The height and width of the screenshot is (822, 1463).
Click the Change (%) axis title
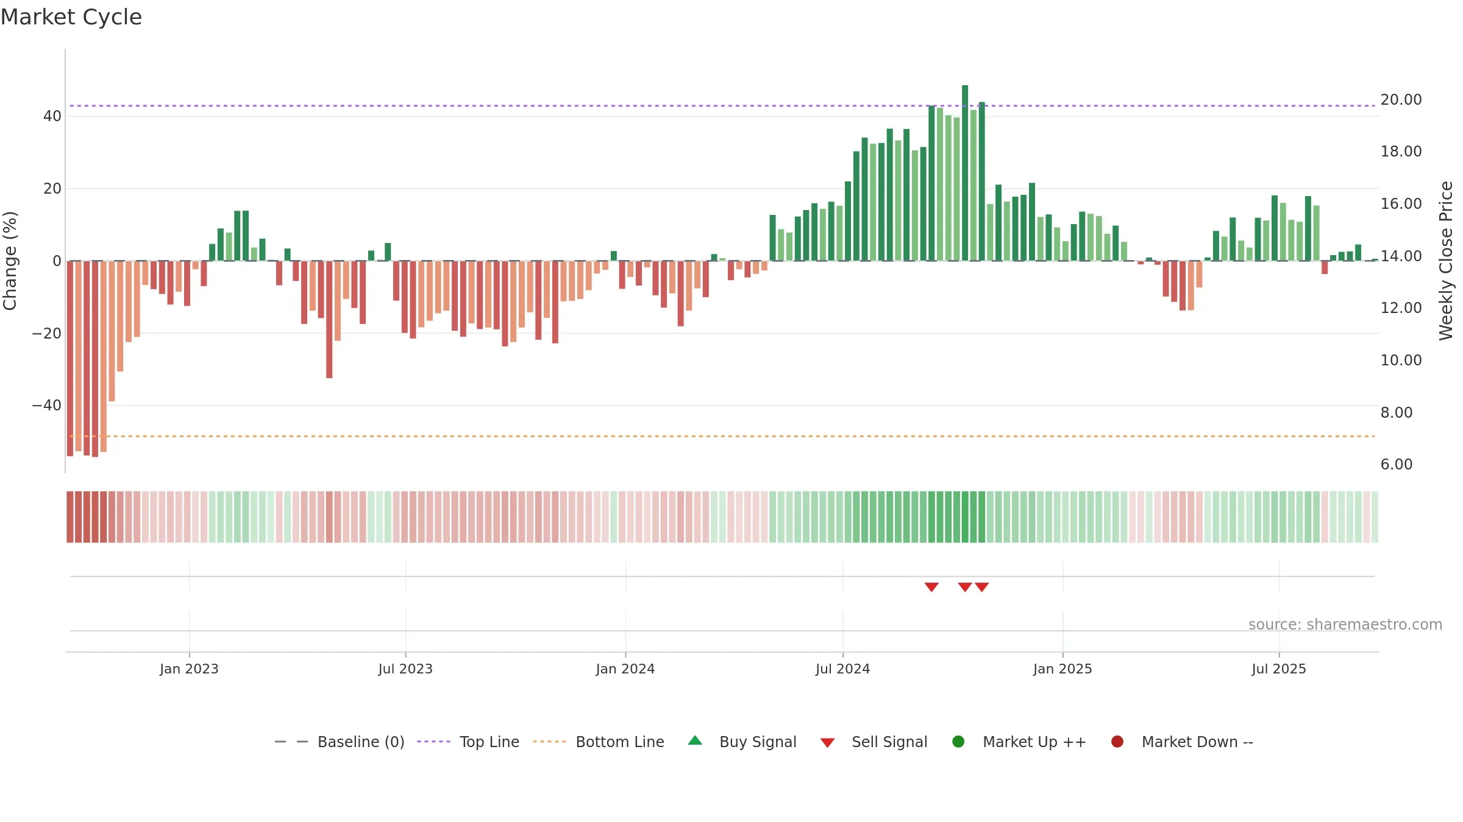[10, 261]
